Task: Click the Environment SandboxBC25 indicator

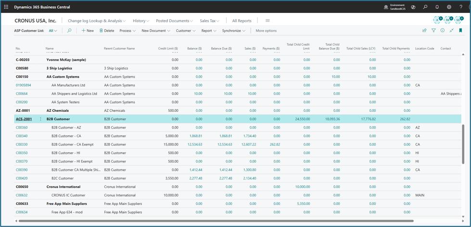Action: 395,7
